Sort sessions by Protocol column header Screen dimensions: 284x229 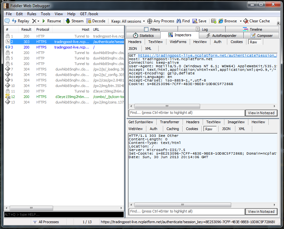pos(43,29)
